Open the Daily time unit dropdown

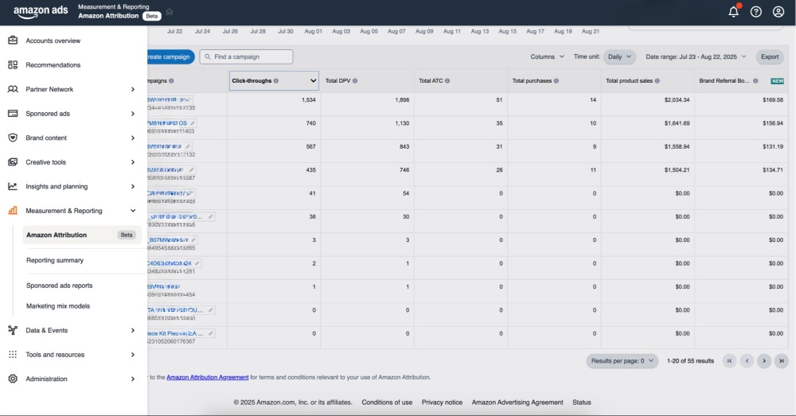coord(619,57)
